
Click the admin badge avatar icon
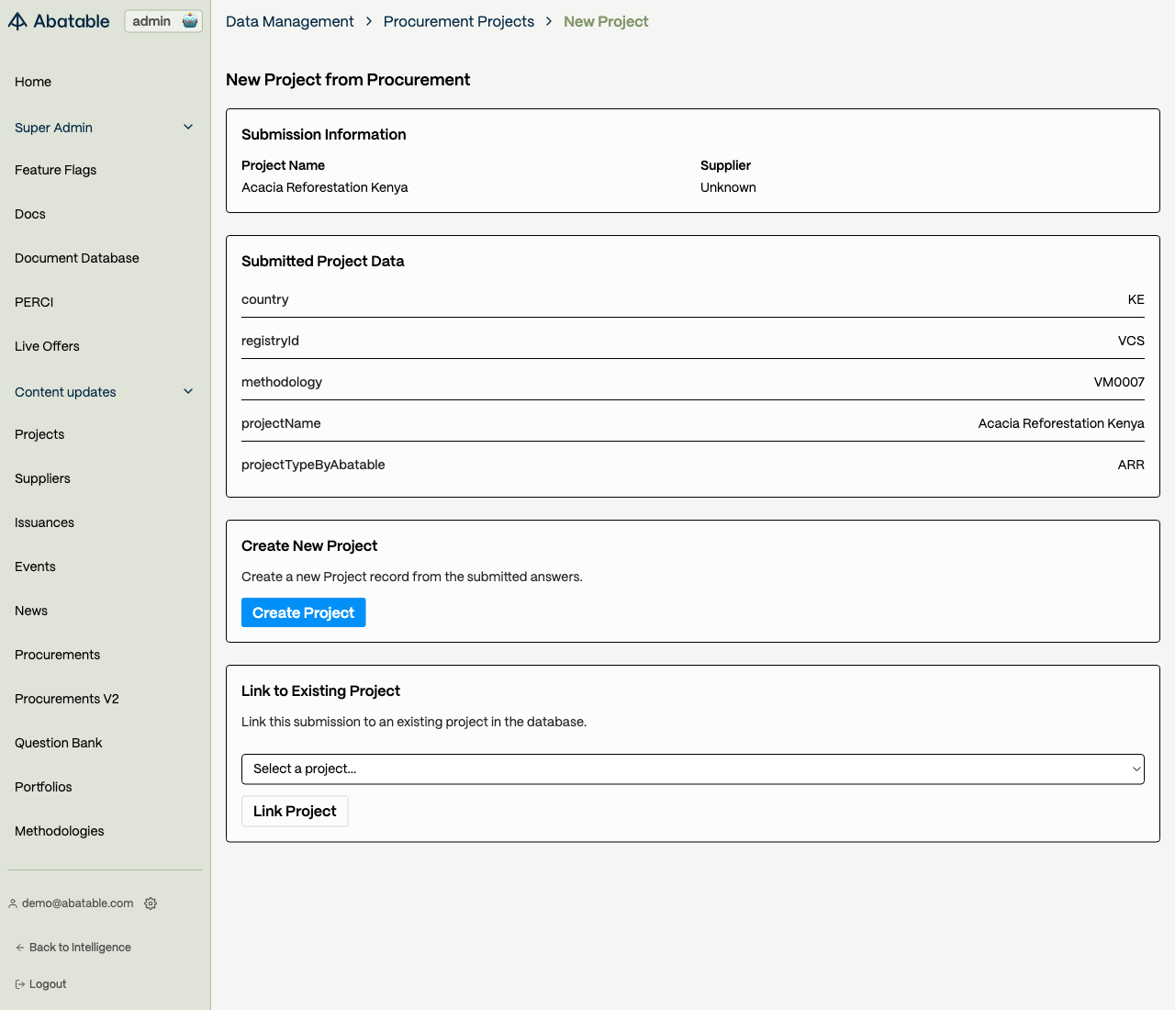[190, 21]
